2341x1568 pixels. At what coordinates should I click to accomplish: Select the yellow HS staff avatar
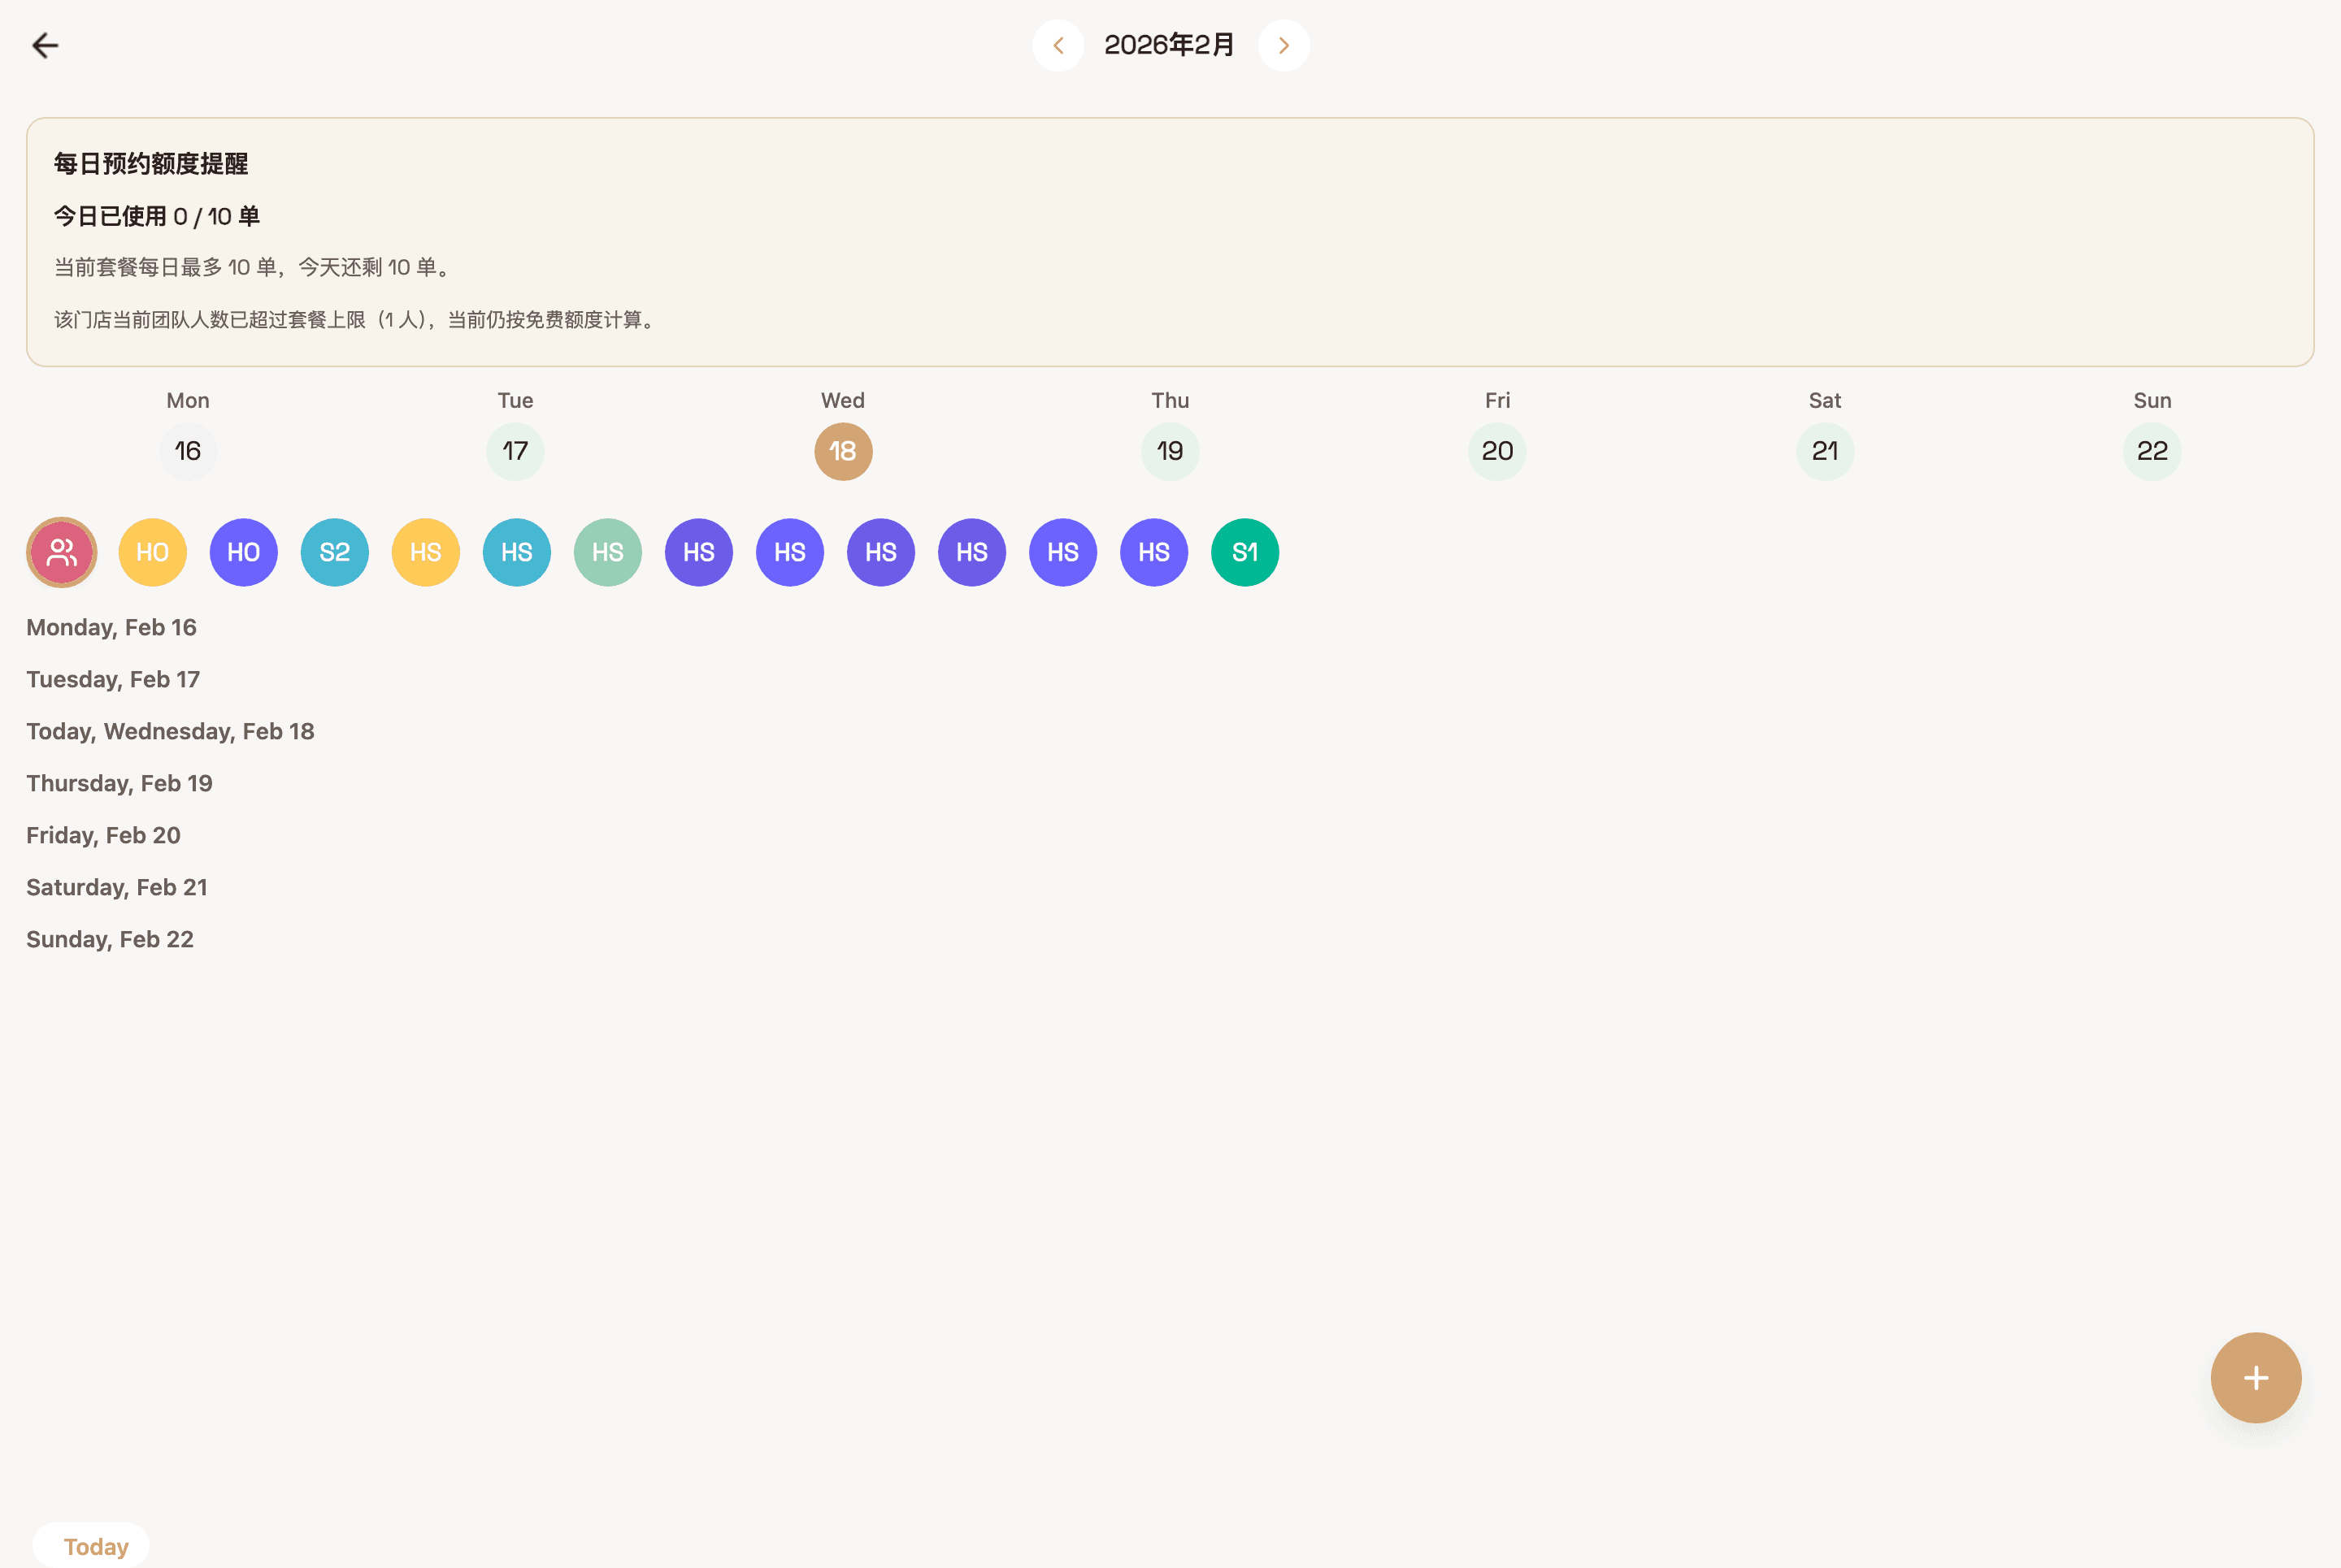(x=426, y=552)
